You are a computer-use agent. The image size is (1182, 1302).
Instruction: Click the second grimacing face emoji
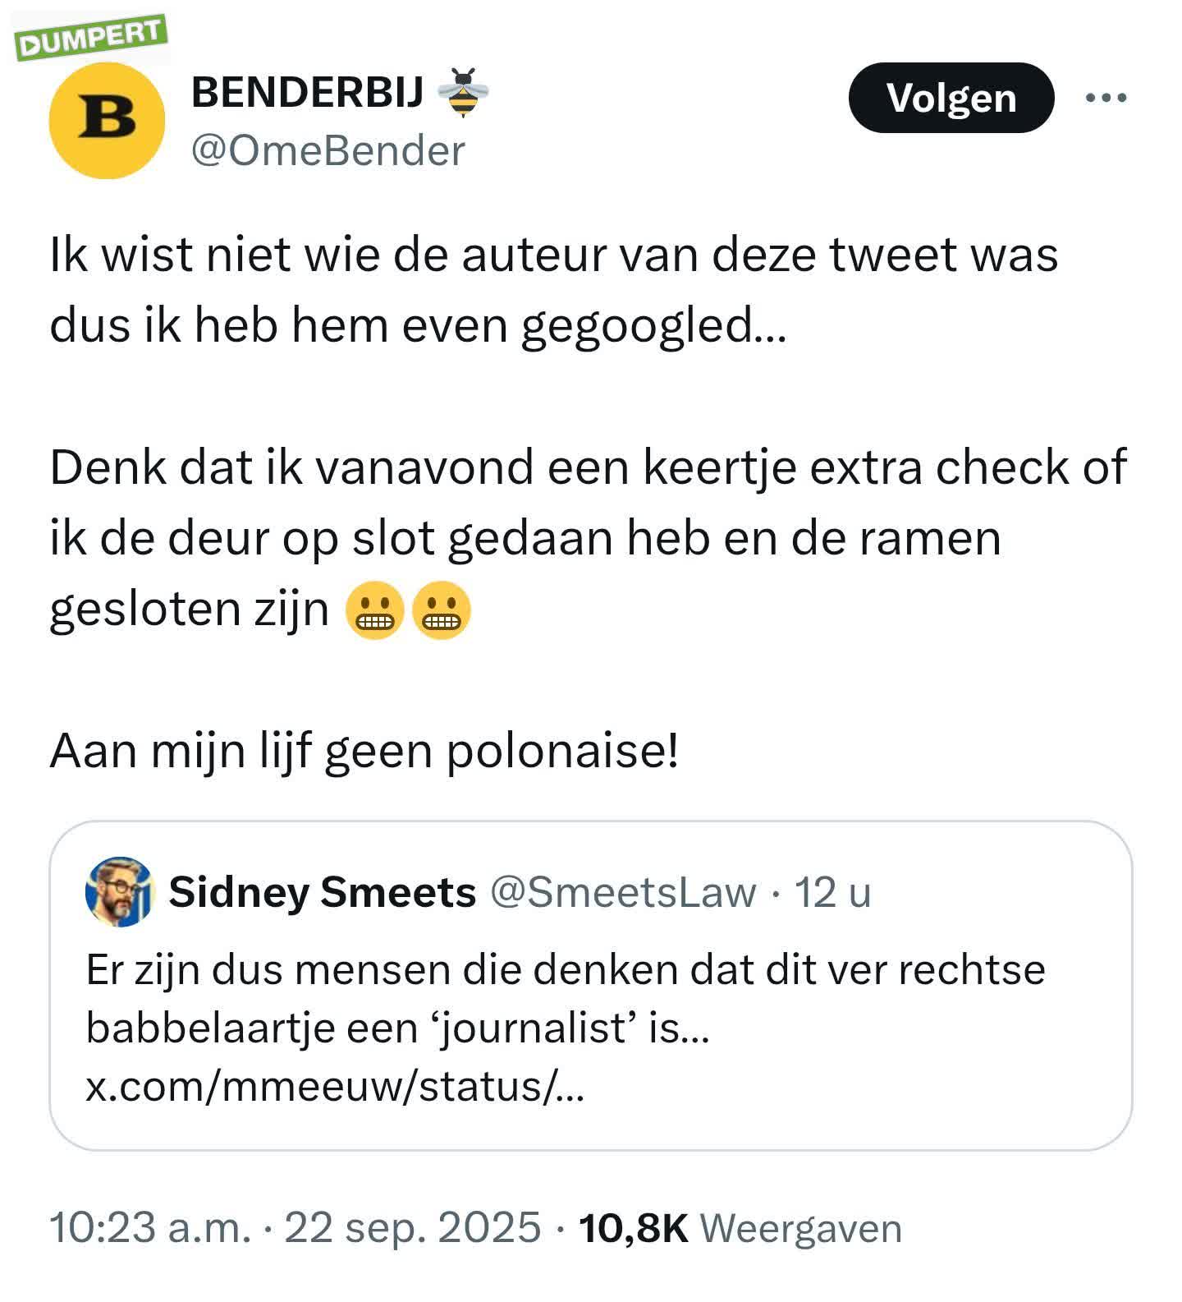coord(441,611)
